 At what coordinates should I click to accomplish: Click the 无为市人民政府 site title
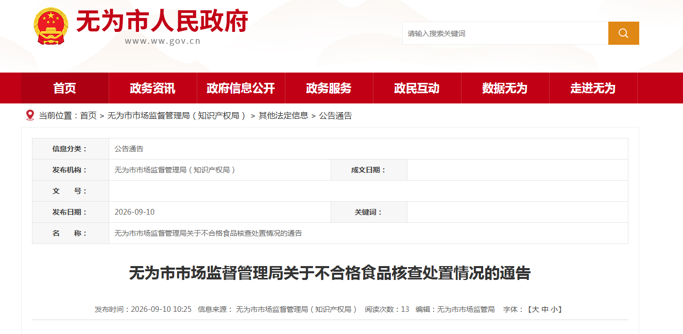[x=162, y=21]
